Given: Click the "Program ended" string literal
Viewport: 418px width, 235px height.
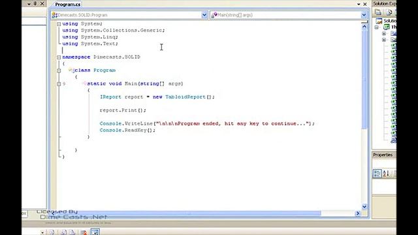Looking at the screenshot, I should coord(233,123).
